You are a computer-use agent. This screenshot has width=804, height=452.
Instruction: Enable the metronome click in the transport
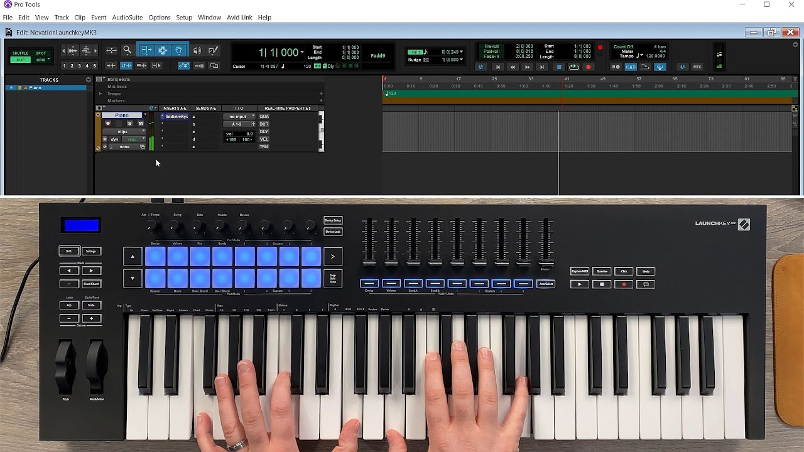631,67
